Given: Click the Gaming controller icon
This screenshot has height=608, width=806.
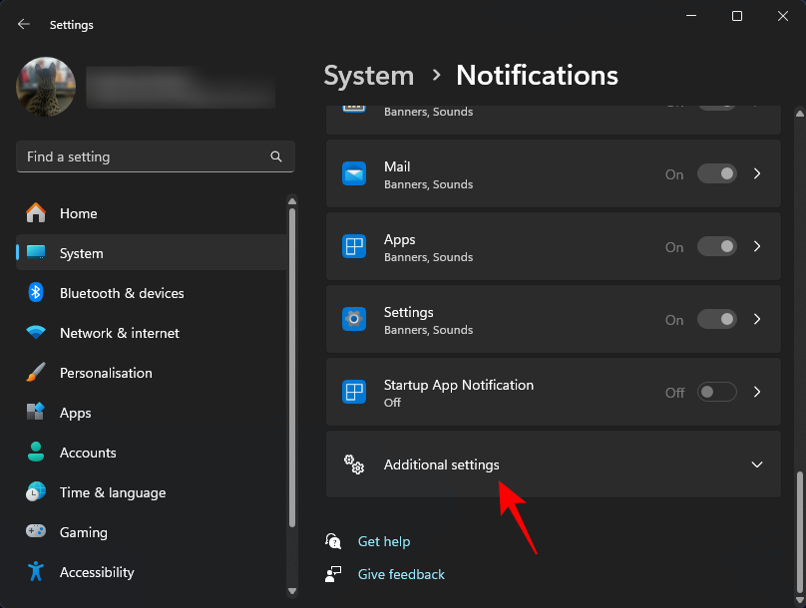Looking at the screenshot, I should tap(36, 531).
